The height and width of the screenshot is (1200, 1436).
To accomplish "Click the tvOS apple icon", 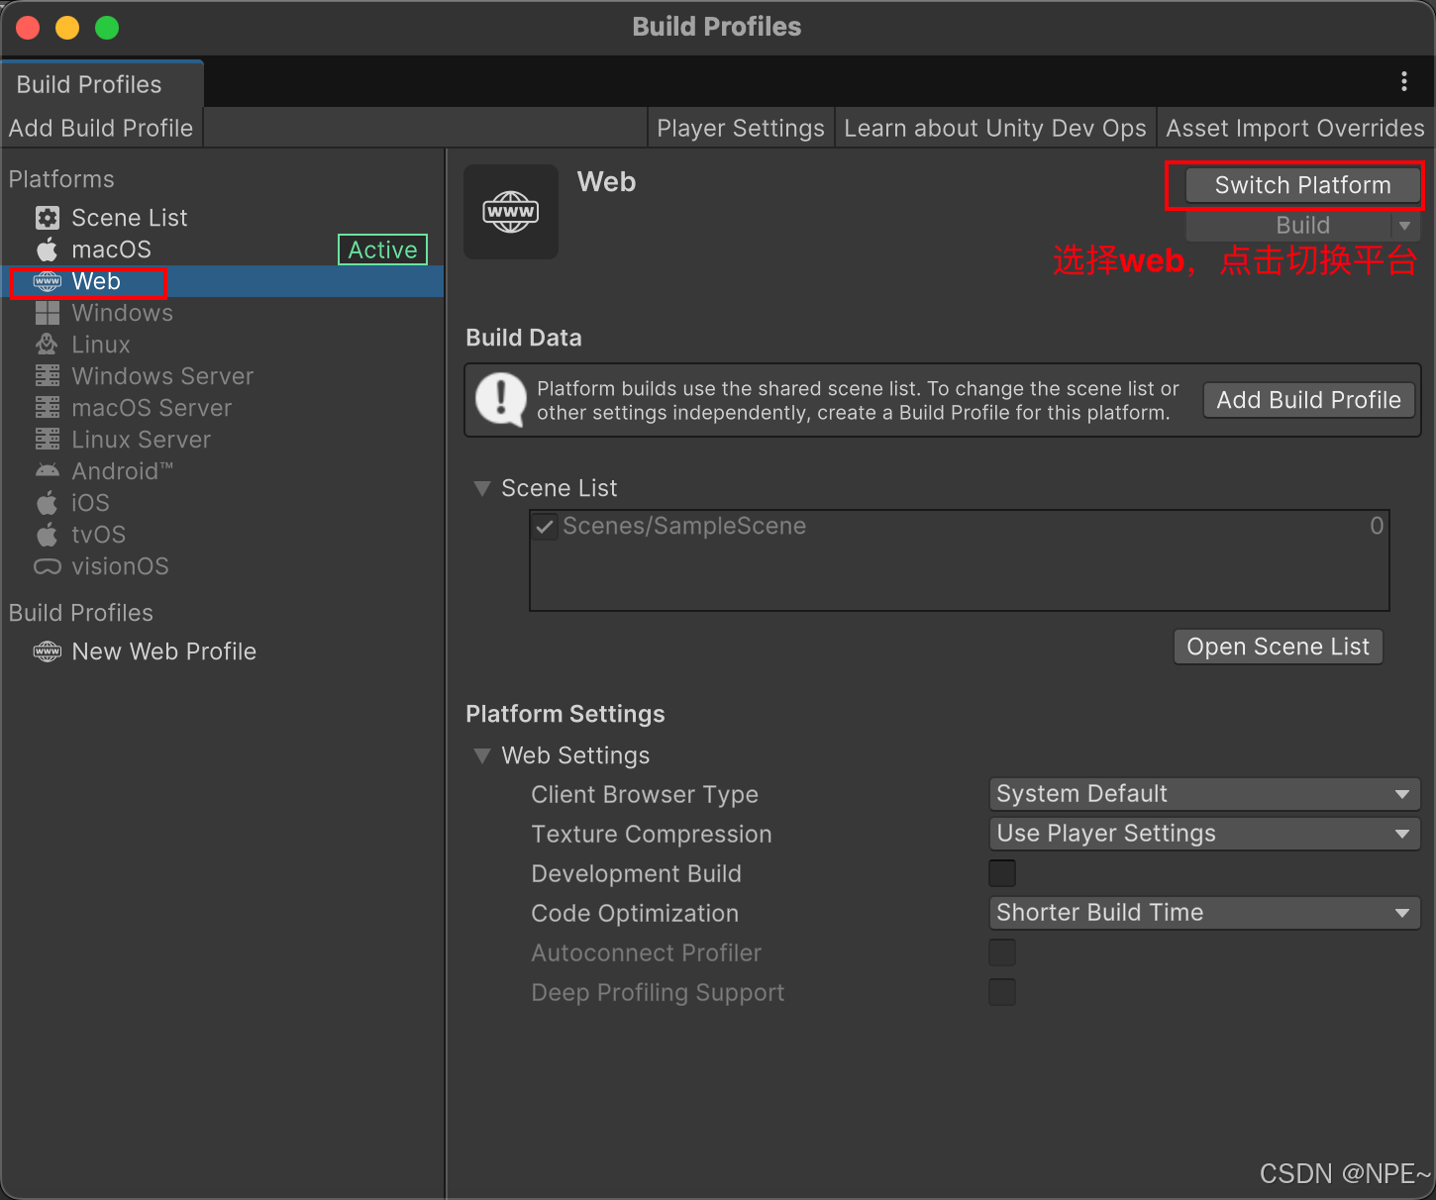I will [x=48, y=535].
